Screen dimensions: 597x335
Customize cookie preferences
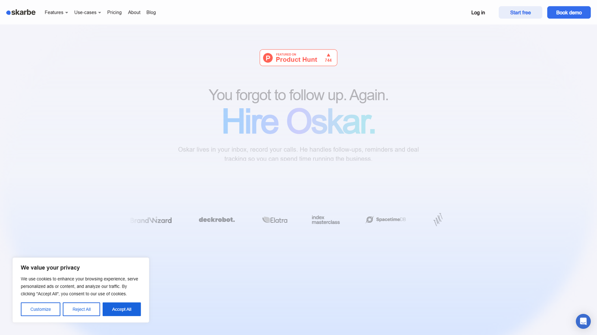[41, 309]
